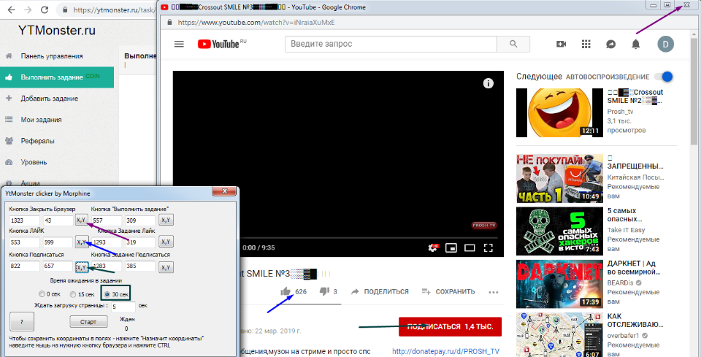This screenshot has width=701, height=357.
Task: Click X,Y button for Кнопка Подписаться
Action: [x=81, y=267]
